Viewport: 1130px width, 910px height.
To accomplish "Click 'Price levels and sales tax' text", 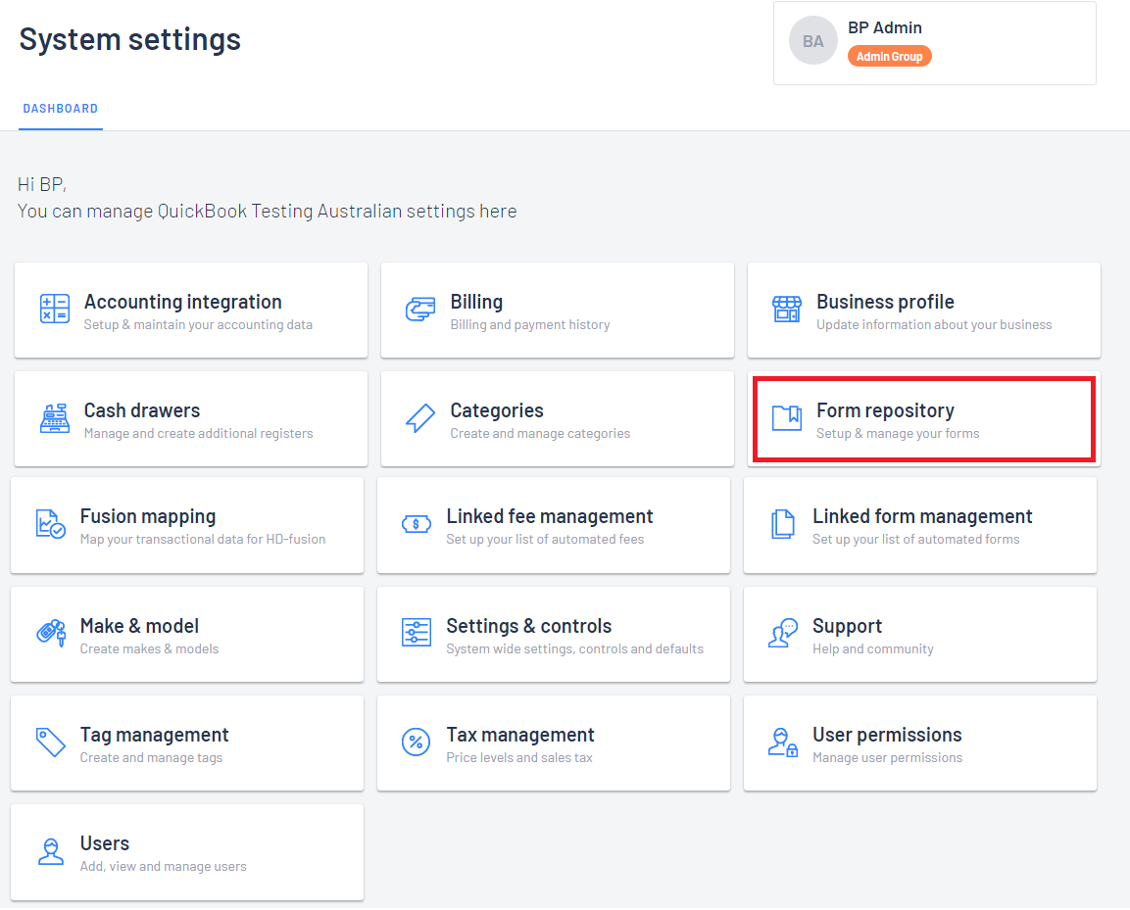I will click(518, 758).
